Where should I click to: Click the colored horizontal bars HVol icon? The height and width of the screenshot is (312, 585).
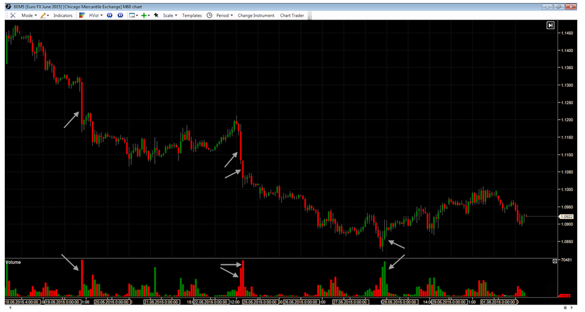tap(82, 15)
